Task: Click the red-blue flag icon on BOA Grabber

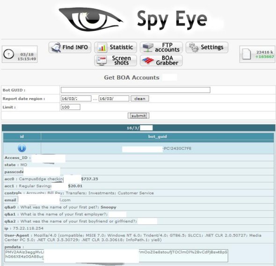Action: (x=148, y=60)
